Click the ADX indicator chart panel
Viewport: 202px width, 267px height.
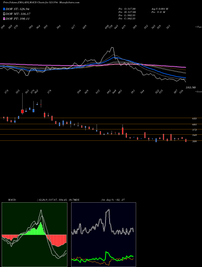point(103,235)
